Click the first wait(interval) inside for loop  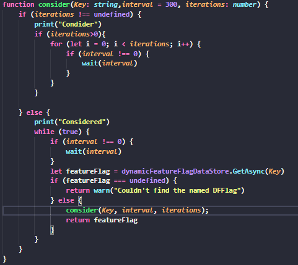[110, 63]
